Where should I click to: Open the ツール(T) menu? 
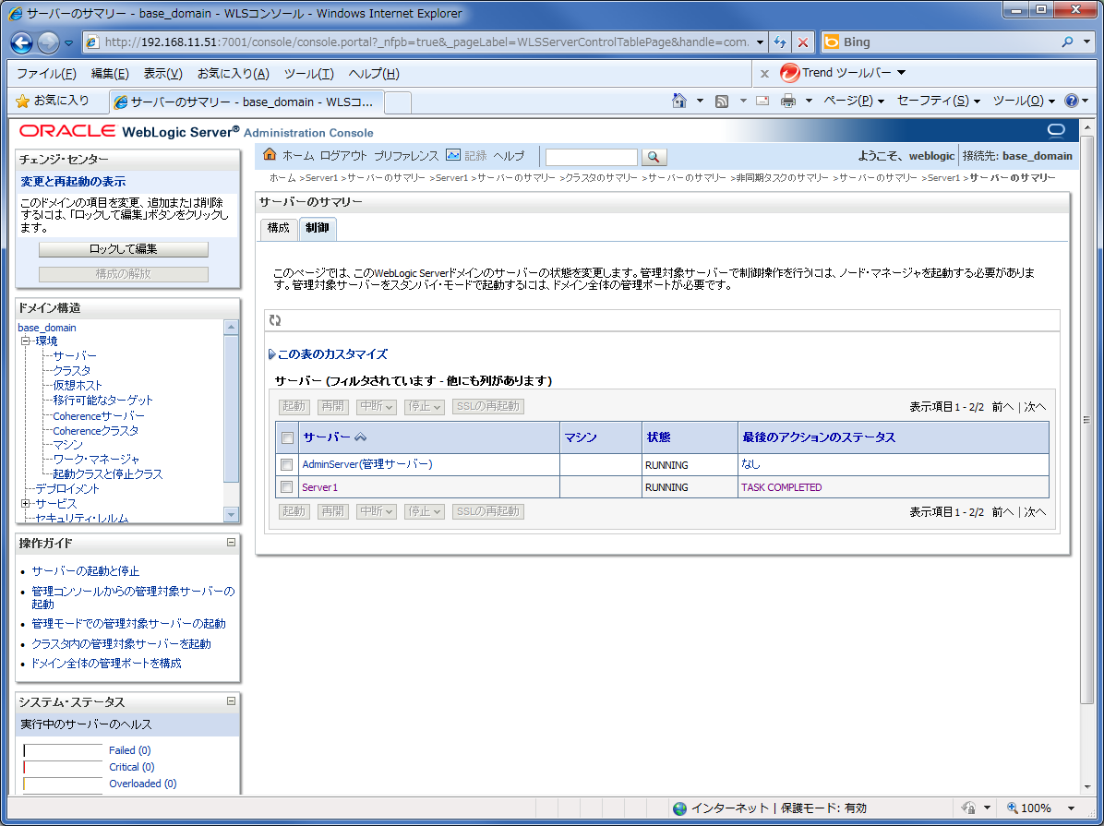coord(309,73)
